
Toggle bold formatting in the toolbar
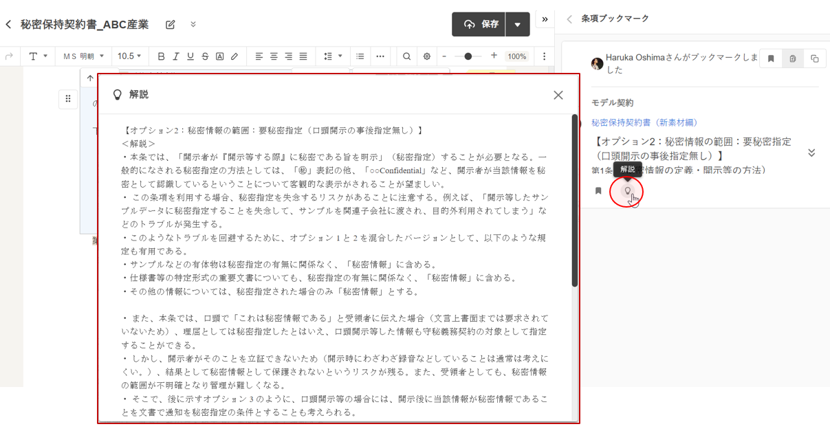pyautogui.click(x=161, y=56)
